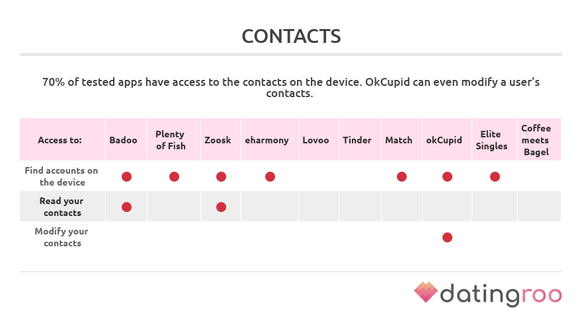582x319 pixels.
Task: Click the okCupid find accounts red dot
Action: coord(447,177)
